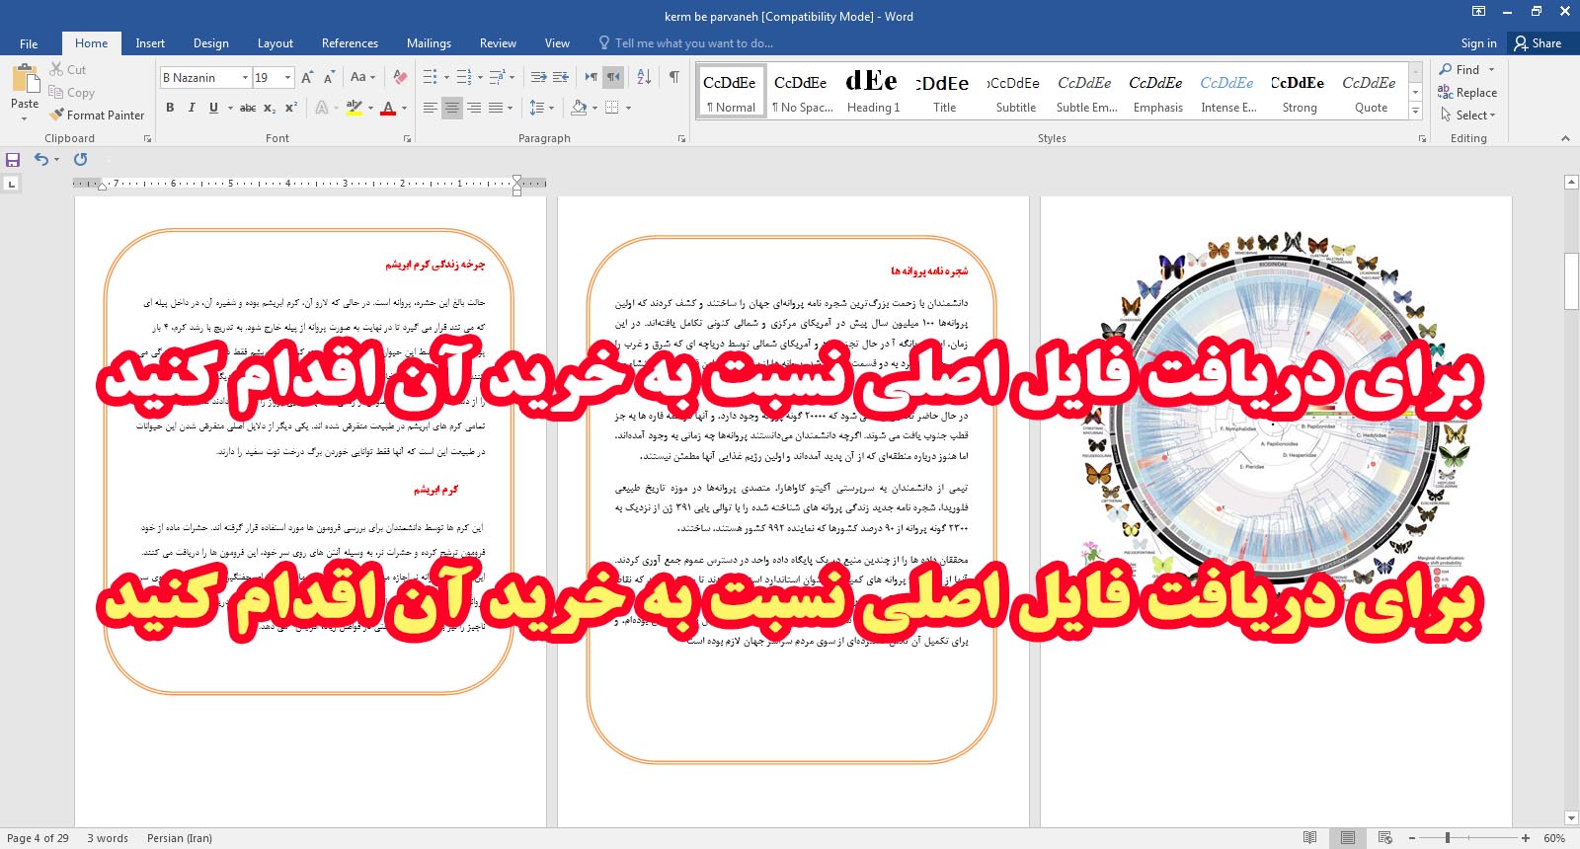Click the Share button
The image size is (1580, 849).
click(x=1539, y=43)
